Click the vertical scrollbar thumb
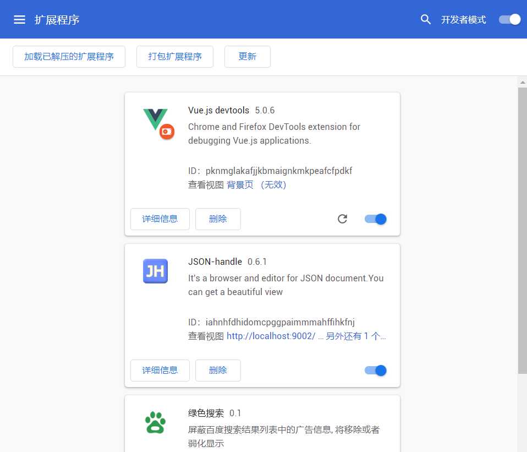This screenshot has width=527, height=452. pyautogui.click(x=522, y=230)
